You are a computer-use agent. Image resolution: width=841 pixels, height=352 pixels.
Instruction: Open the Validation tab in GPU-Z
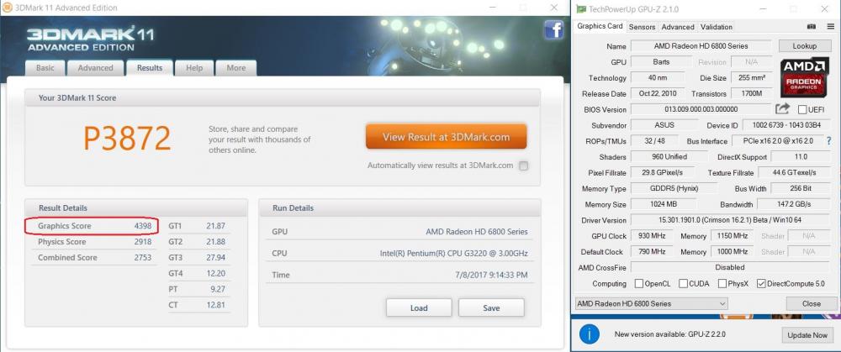click(716, 27)
